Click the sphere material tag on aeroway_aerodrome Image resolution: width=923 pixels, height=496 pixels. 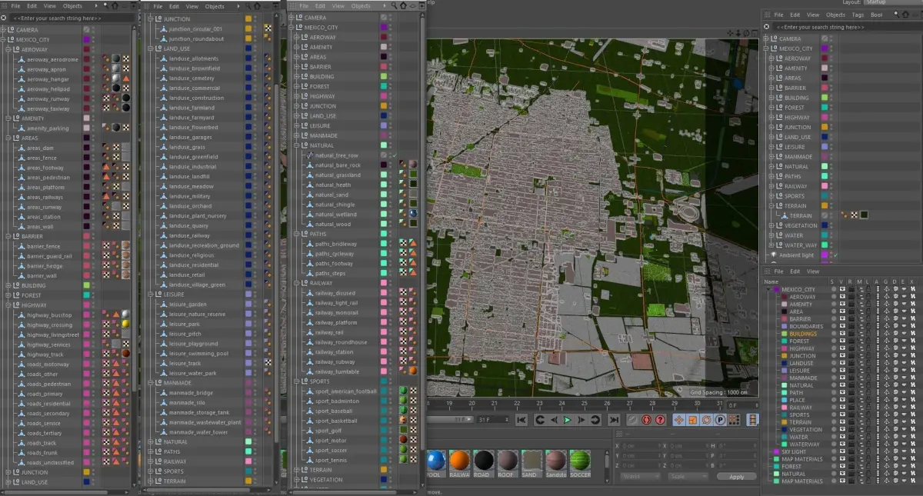[x=115, y=58]
